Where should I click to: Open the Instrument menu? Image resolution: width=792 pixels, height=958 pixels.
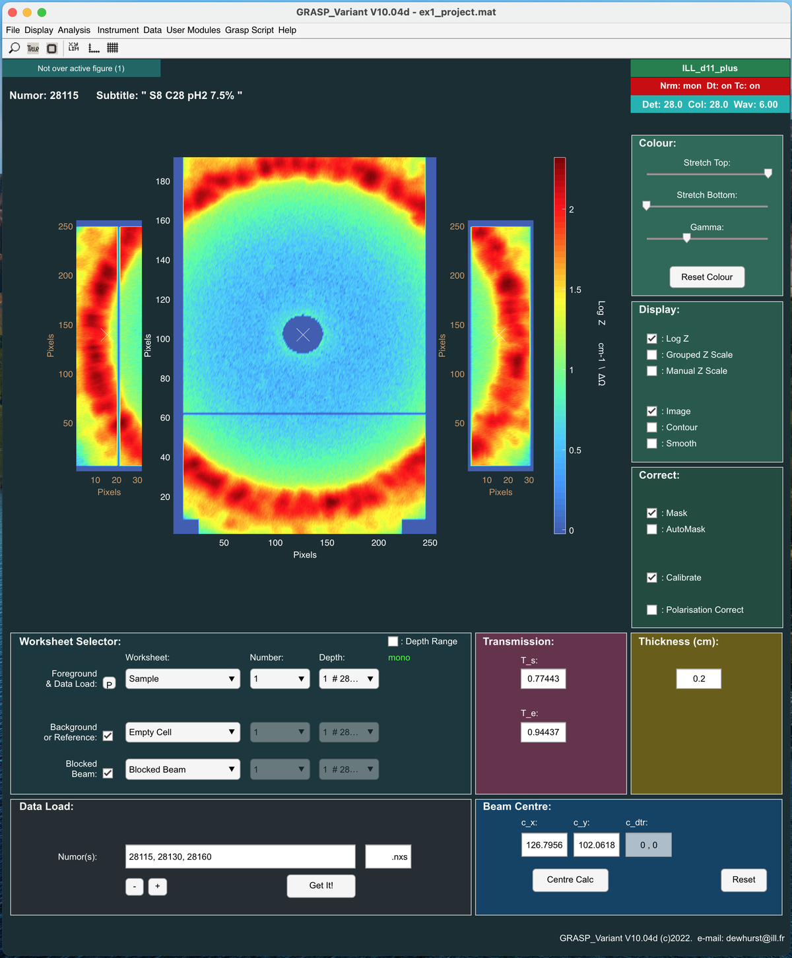(118, 30)
